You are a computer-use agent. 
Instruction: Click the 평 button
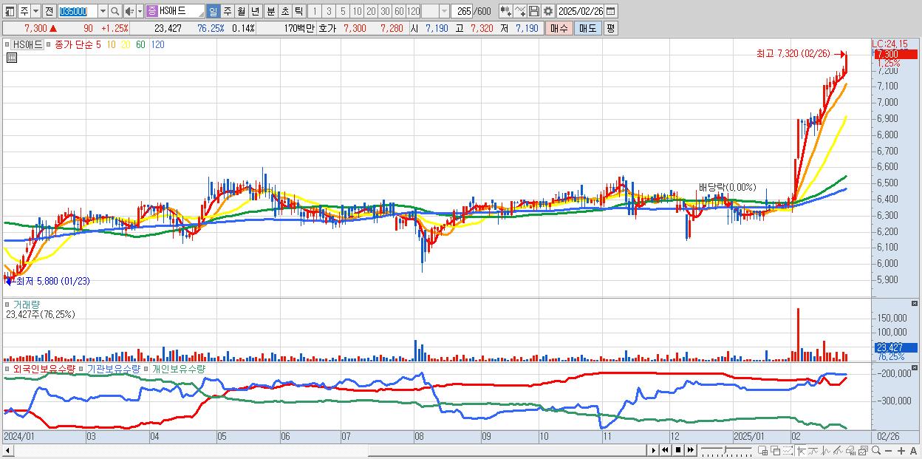pos(609,28)
